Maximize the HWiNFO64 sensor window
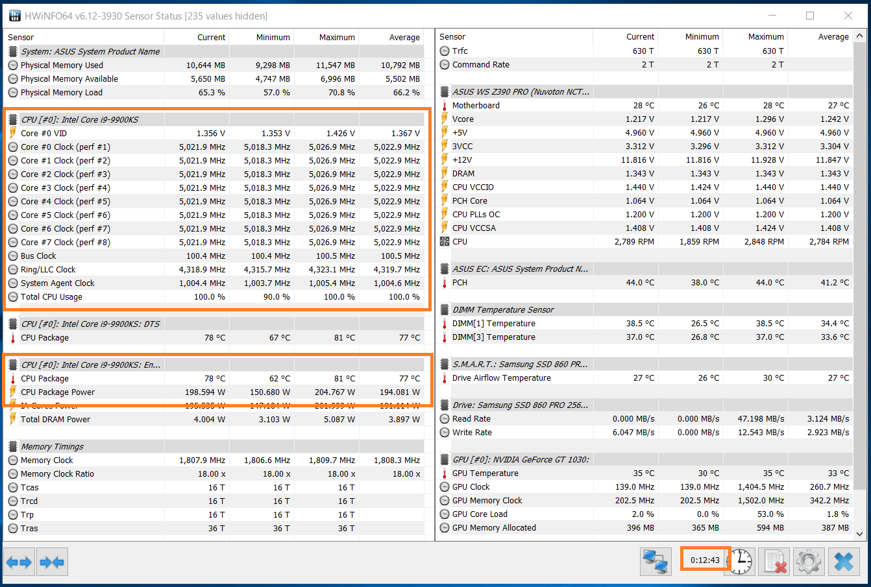This screenshot has width=871, height=587. click(x=810, y=16)
